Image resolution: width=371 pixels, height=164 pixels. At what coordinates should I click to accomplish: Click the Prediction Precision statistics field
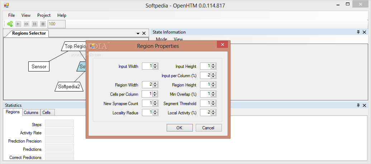[60, 140]
